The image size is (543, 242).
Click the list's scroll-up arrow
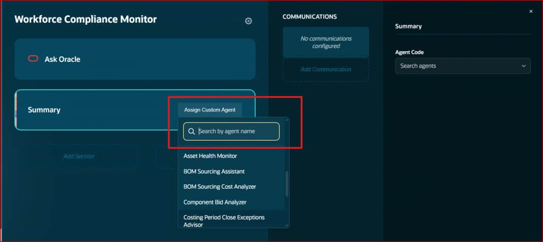click(287, 119)
